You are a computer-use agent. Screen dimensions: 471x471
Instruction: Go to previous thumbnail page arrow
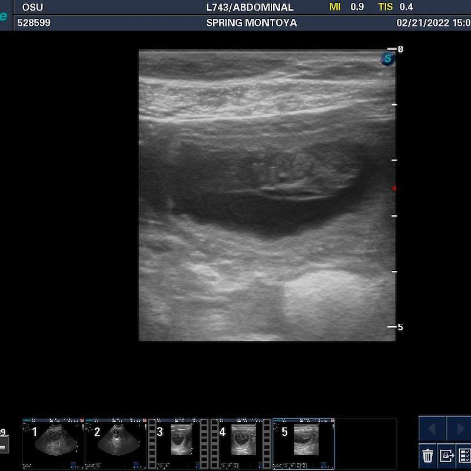tap(433, 428)
